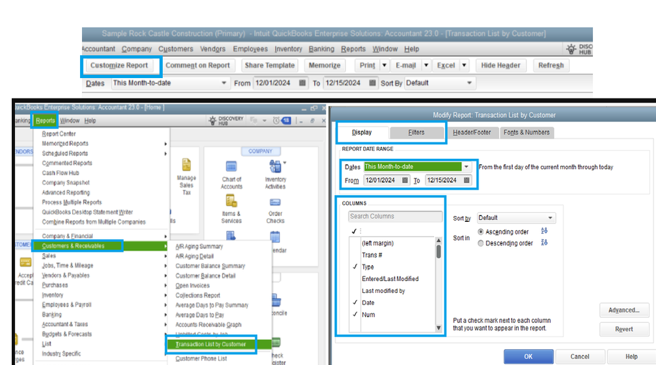
Task: Choose Open Invoices from submenu
Action: (x=192, y=286)
